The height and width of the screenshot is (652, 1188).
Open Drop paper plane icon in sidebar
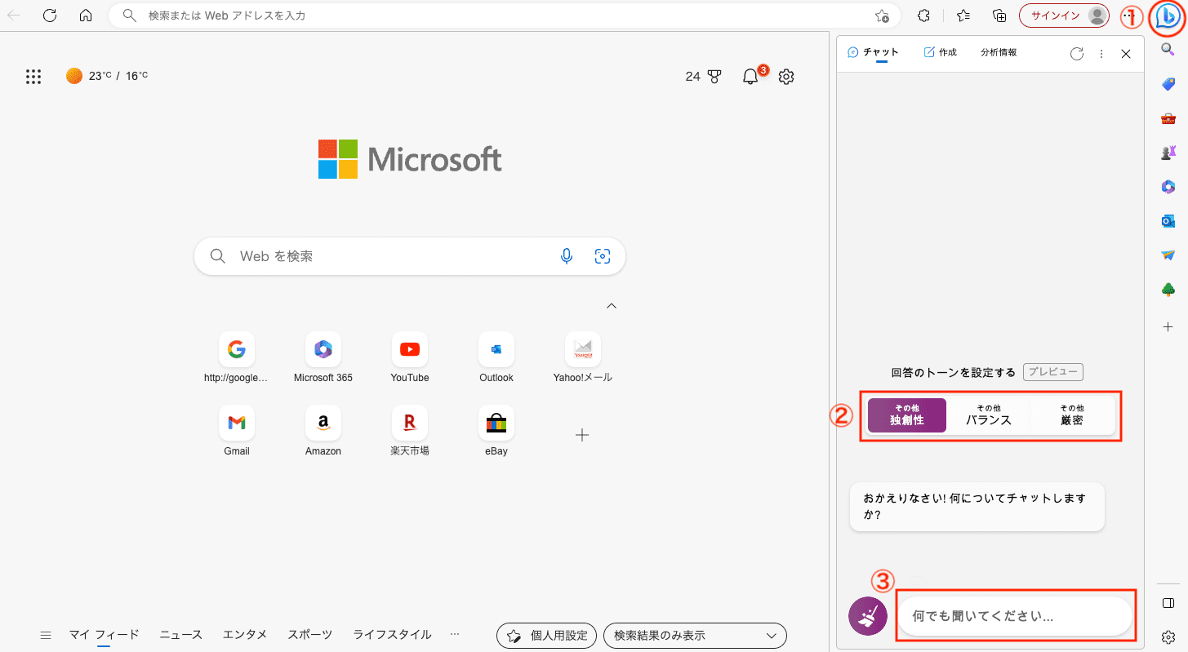point(1168,255)
